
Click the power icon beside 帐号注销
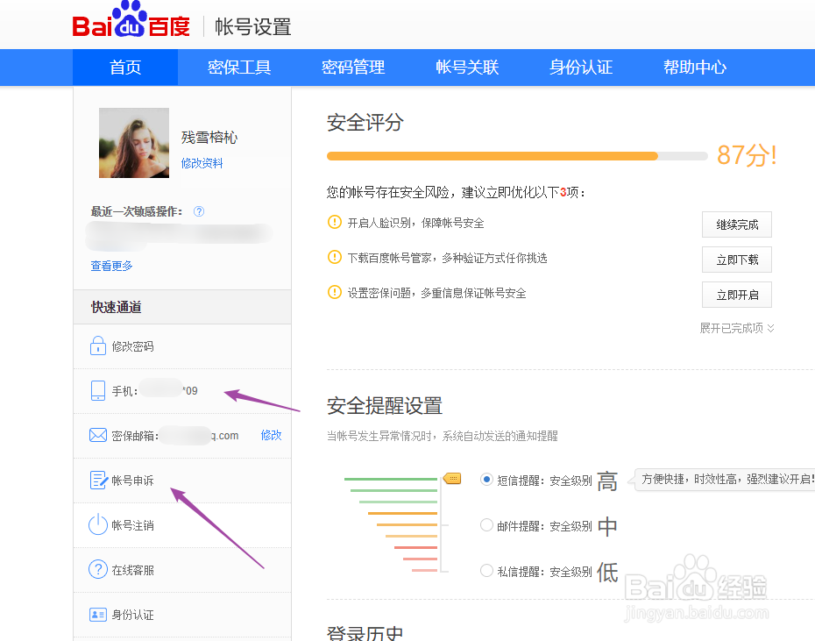(97, 524)
